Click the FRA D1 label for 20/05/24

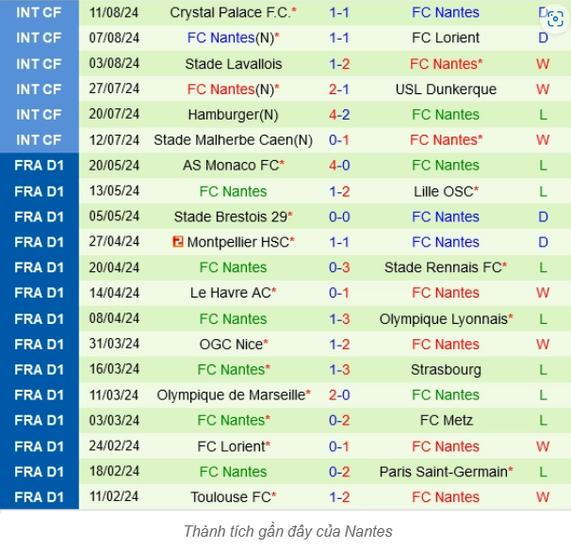(x=39, y=166)
